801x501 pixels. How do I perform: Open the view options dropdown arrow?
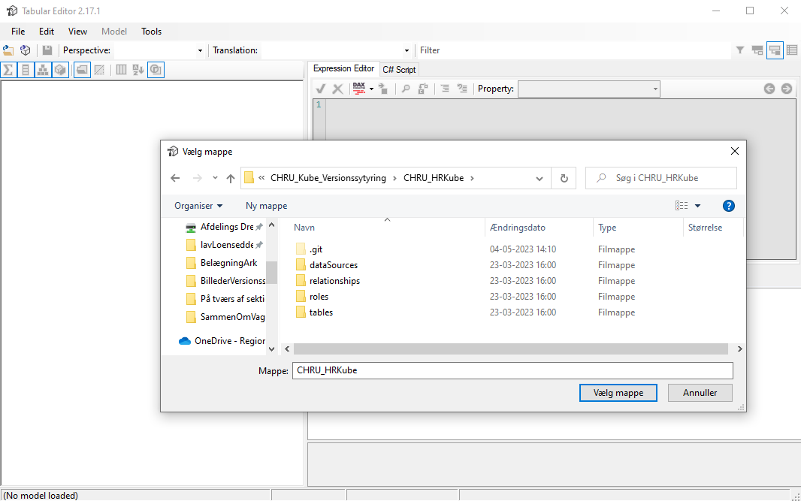[x=698, y=206]
